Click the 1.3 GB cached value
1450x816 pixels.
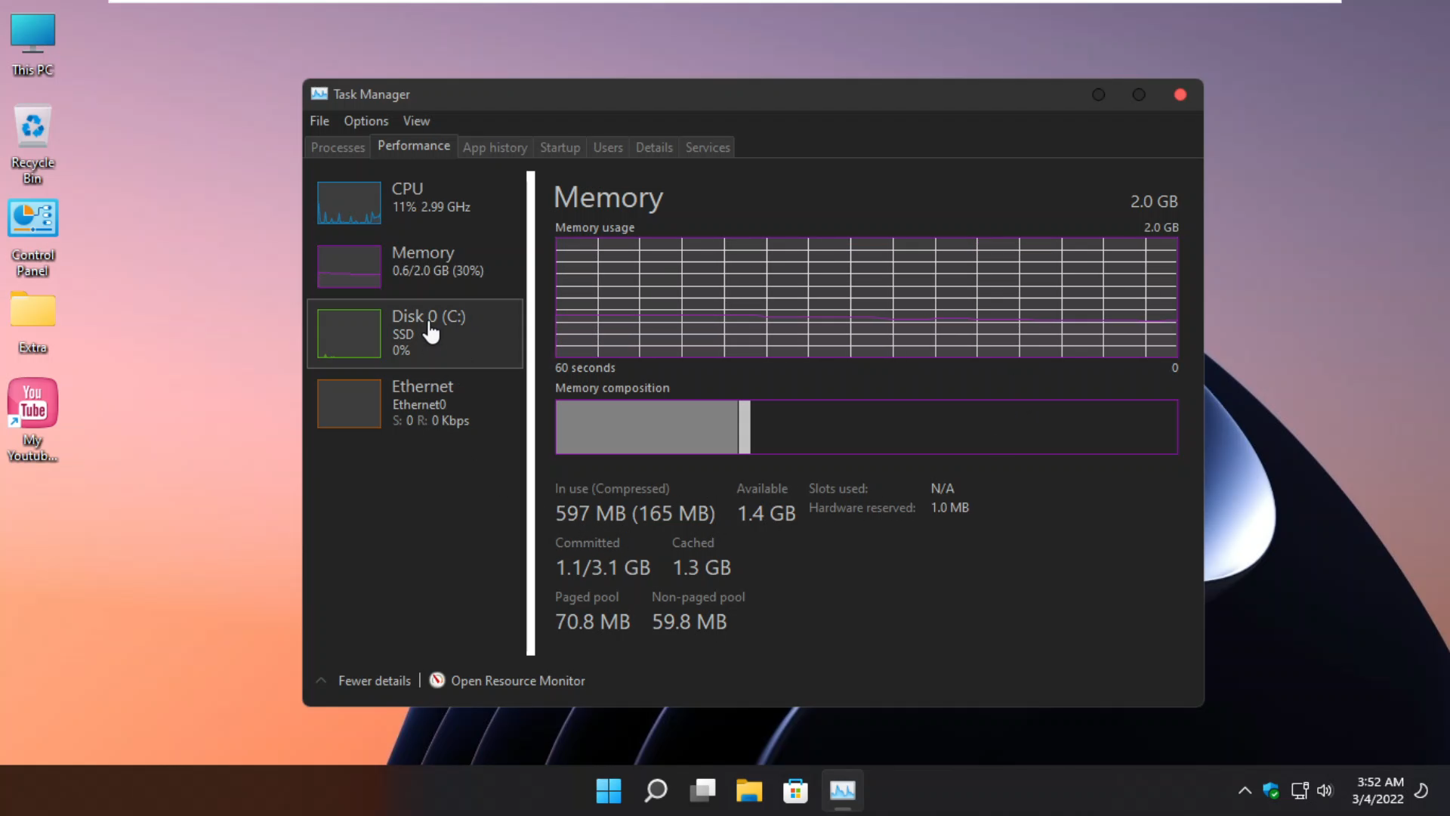702,567
